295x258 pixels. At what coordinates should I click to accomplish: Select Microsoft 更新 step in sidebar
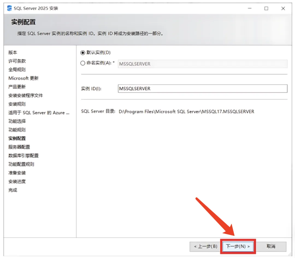click(x=23, y=78)
